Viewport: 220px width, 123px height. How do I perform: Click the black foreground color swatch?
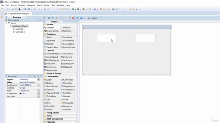coord(20,93)
